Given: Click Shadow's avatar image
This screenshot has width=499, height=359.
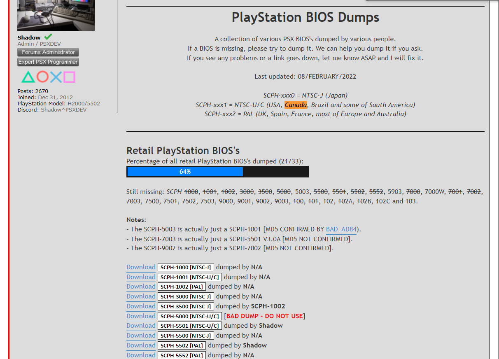Looking at the screenshot, I should pyautogui.click(x=56, y=15).
